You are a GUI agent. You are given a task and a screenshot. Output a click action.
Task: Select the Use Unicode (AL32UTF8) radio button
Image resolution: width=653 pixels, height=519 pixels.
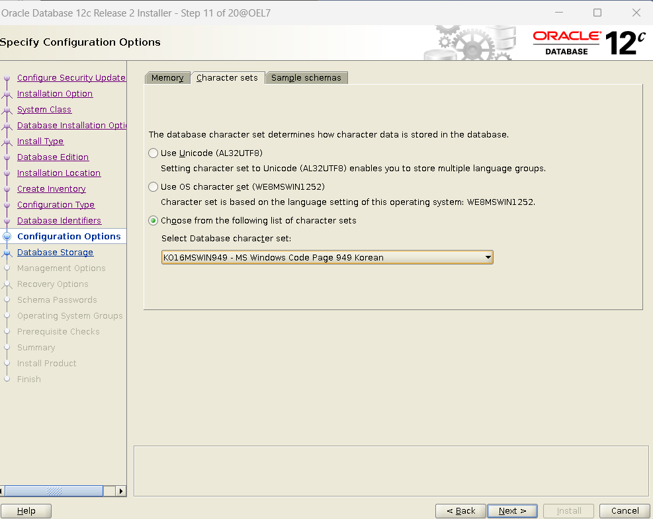[x=153, y=153]
